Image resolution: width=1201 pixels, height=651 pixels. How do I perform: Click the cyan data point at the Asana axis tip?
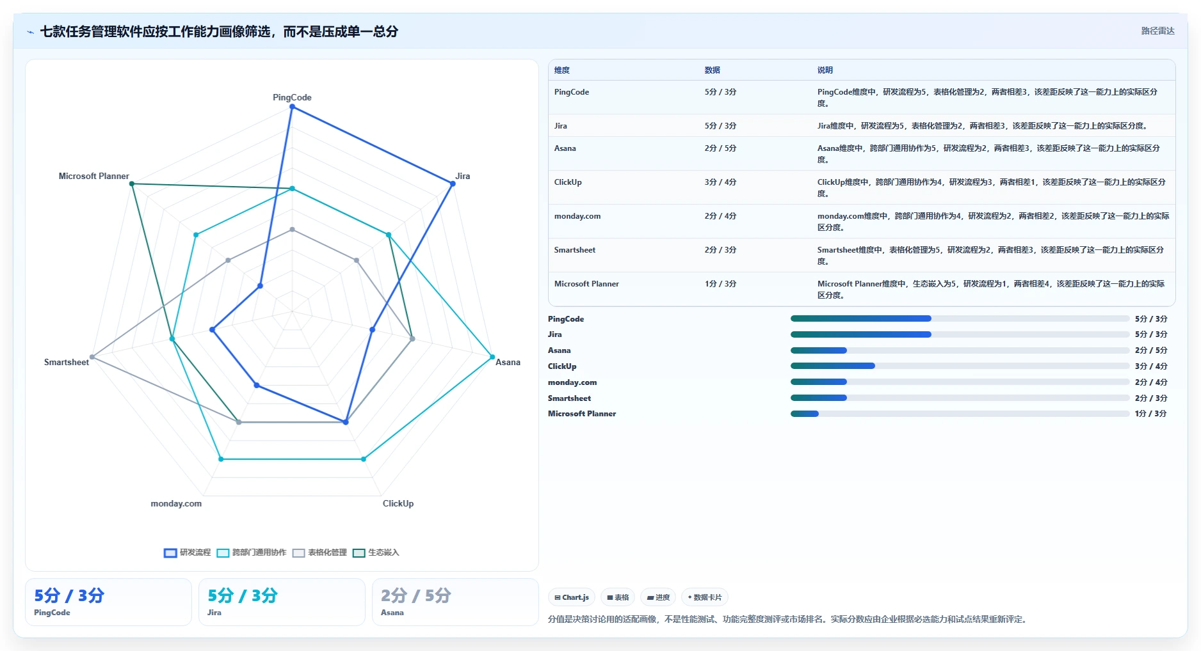click(492, 357)
